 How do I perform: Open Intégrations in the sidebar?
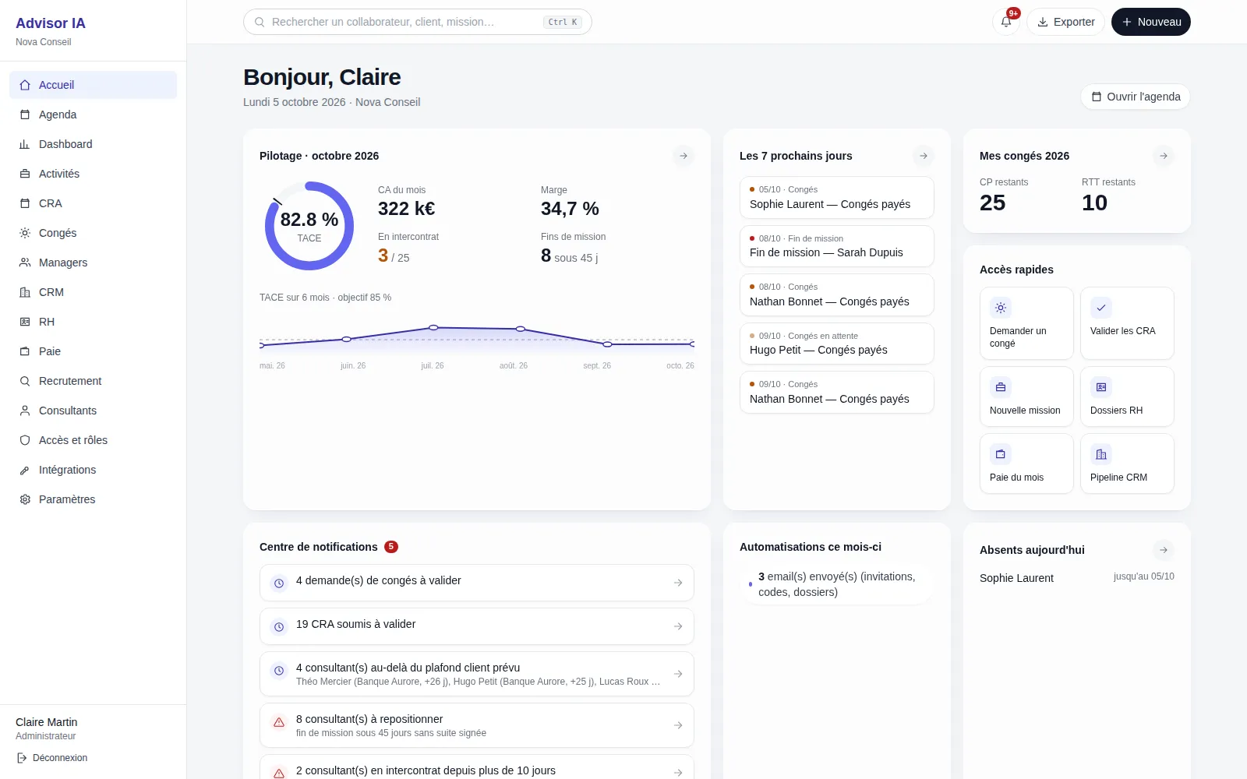coord(94,470)
